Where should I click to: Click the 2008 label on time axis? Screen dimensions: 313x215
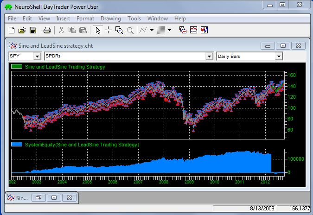(164, 182)
